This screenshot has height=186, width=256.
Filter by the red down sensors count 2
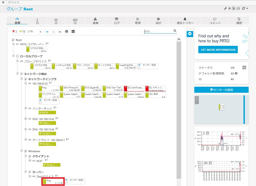[14, 31]
